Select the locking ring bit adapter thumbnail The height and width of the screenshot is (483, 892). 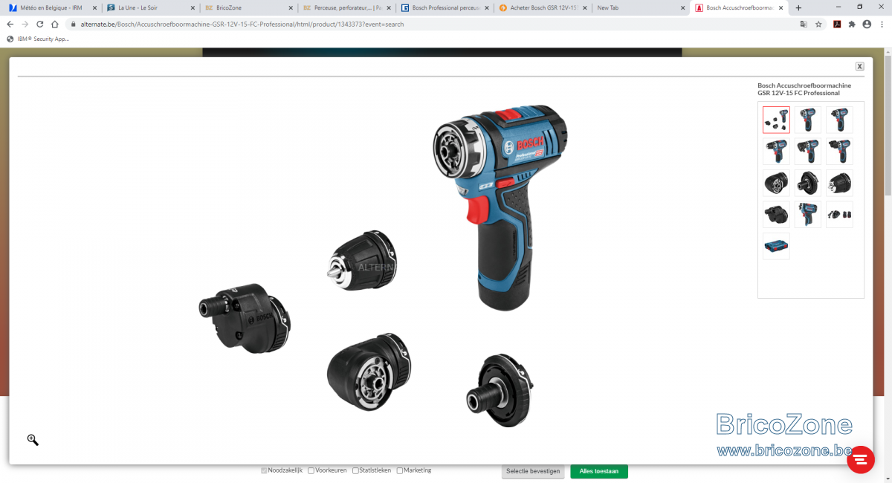point(808,183)
